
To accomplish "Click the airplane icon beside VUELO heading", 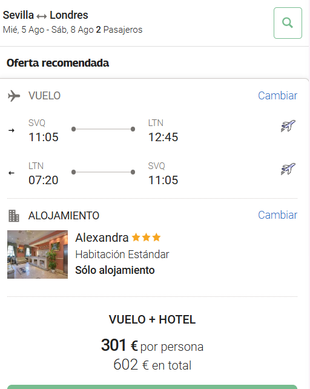I will [14, 96].
